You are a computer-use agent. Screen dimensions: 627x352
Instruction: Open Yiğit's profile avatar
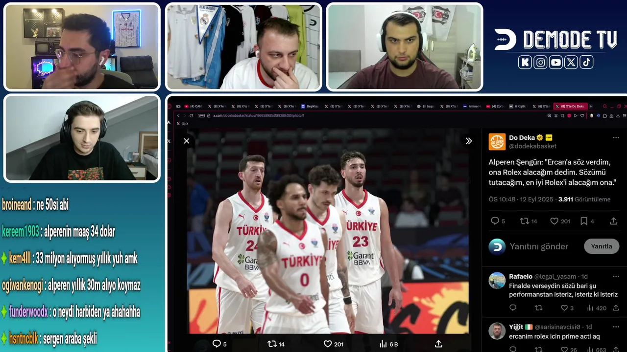[497, 331]
